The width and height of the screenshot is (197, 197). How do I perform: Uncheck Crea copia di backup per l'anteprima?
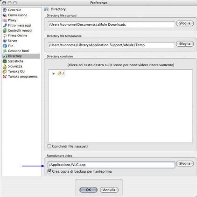[49, 171]
